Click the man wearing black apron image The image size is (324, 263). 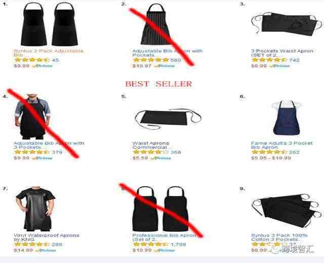coord(32,117)
